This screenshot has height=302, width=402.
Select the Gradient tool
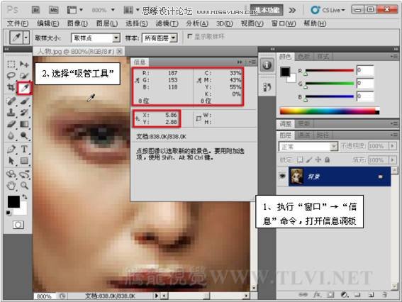pyautogui.click(x=24, y=124)
